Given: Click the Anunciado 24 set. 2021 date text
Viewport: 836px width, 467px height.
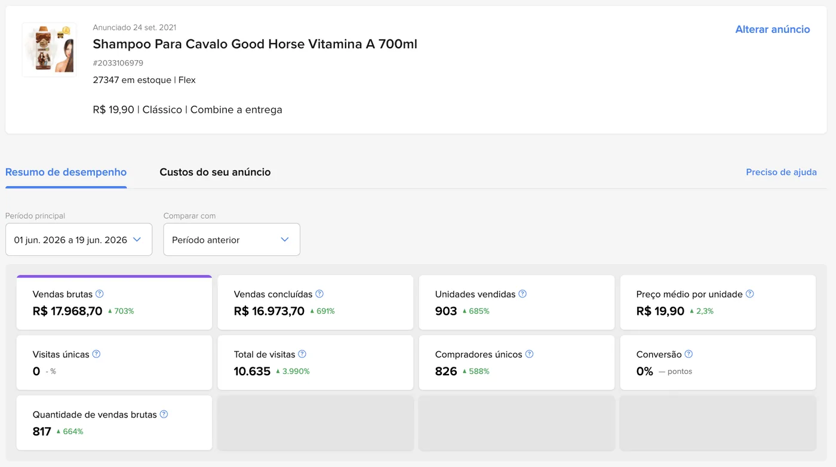Looking at the screenshot, I should pyautogui.click(x=134, y=27).
